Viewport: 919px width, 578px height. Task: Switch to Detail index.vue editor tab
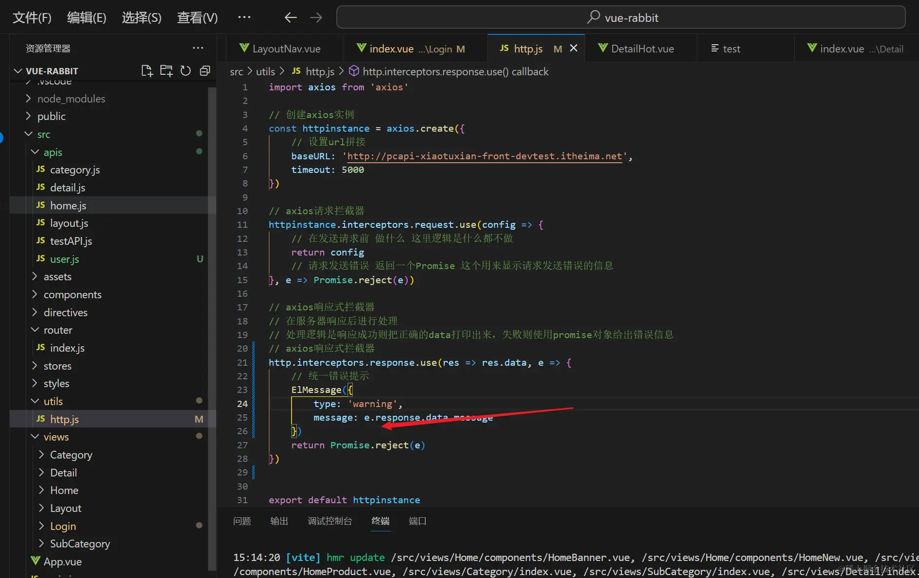(856, 48)
